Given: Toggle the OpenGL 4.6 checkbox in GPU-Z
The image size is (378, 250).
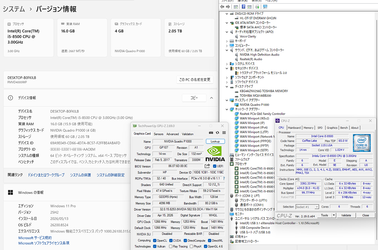Looking at the screenshot, I should pos(206,246).
